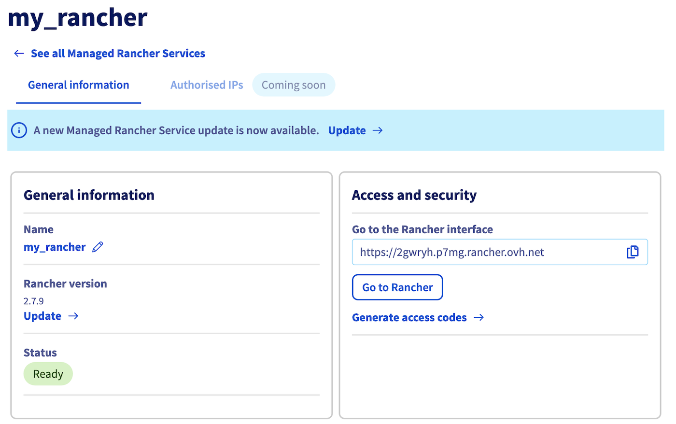Image resolution: width=676 pixels, height=424 pixels.
Task: Update Rancher version 2.7.9
Action: (42, 316)
